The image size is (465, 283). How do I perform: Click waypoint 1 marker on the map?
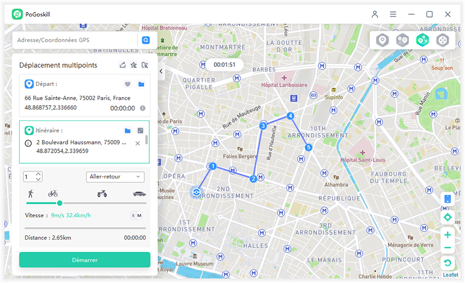[213, 166]
